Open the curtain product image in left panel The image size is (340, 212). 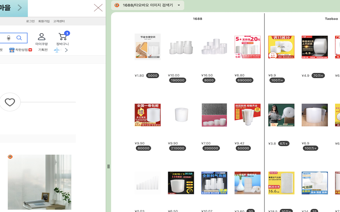[40, 182]
